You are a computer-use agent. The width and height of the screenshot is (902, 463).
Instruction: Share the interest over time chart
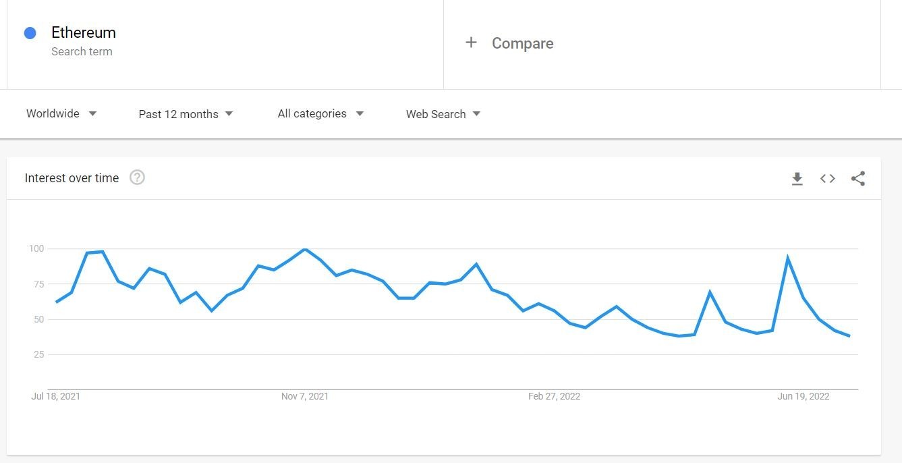tap(858, 179)
